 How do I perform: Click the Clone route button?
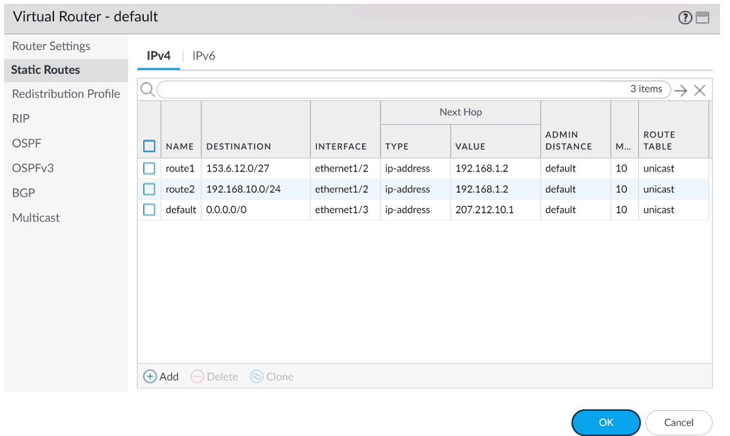point(272,377)
